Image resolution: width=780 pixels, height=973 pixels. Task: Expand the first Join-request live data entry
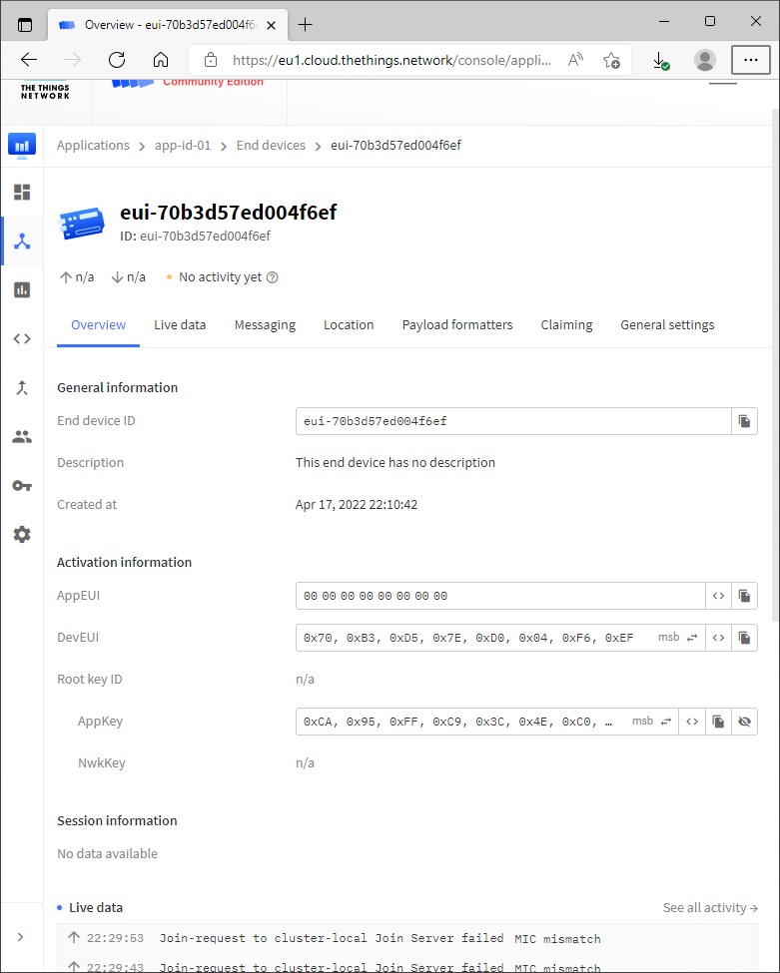pyautogui.click(x=380, y=939)
